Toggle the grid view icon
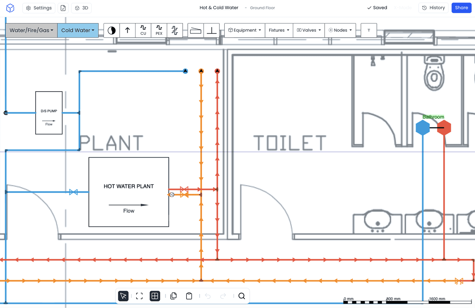This screenshot has height=308, width=475. (155, 296)
